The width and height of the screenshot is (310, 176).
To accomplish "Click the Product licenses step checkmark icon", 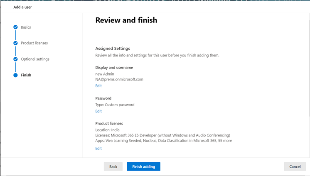I will point(15,43).
